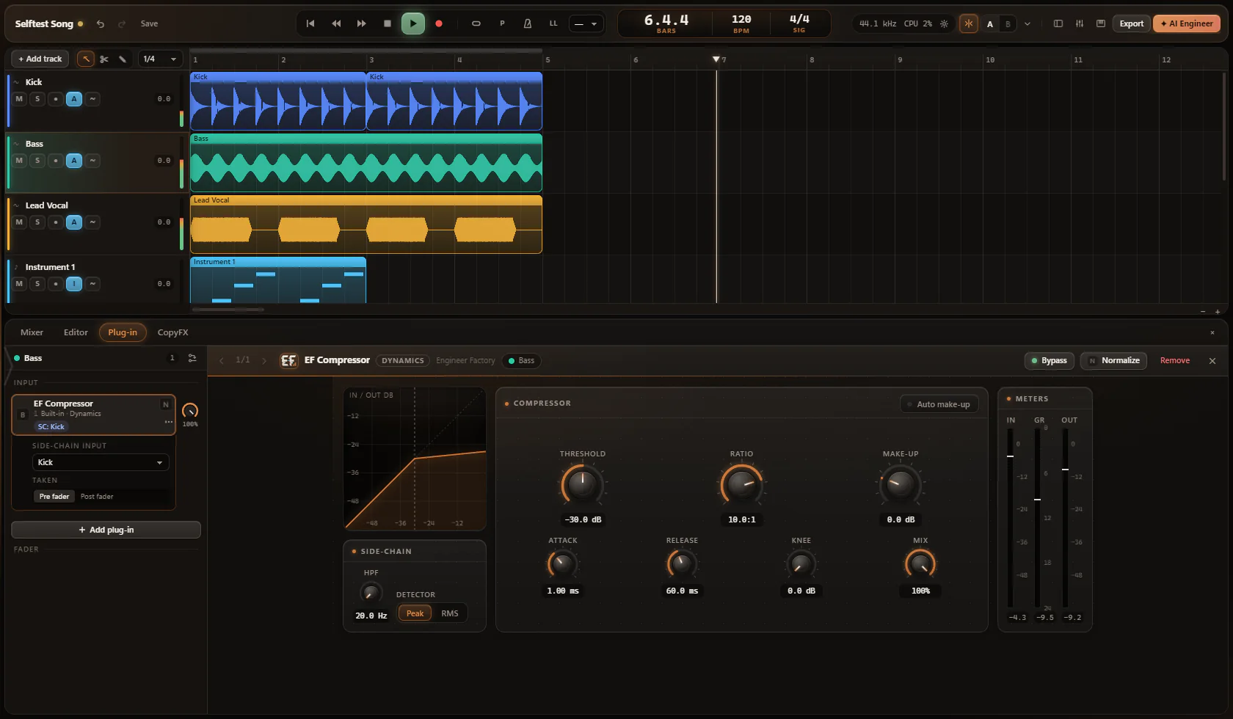The height and width of the screenshot is (719, 1233).
Task: Remove the EF Compressor plug-in
Action: [x=1175, y=360]
